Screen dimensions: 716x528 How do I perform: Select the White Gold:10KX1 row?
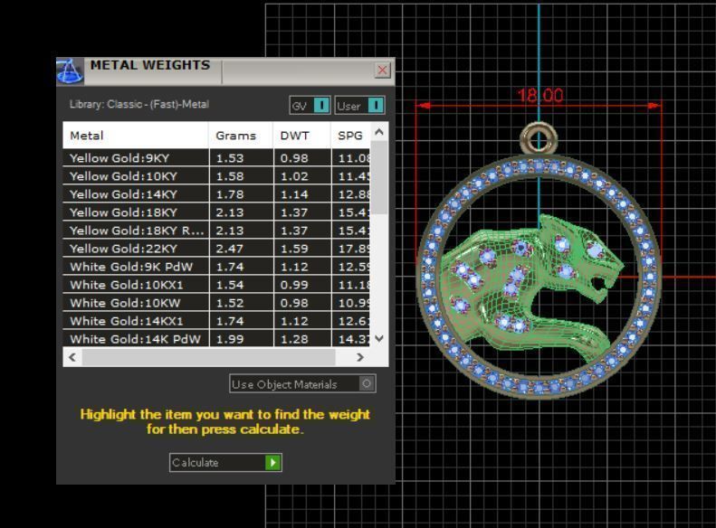217,285
